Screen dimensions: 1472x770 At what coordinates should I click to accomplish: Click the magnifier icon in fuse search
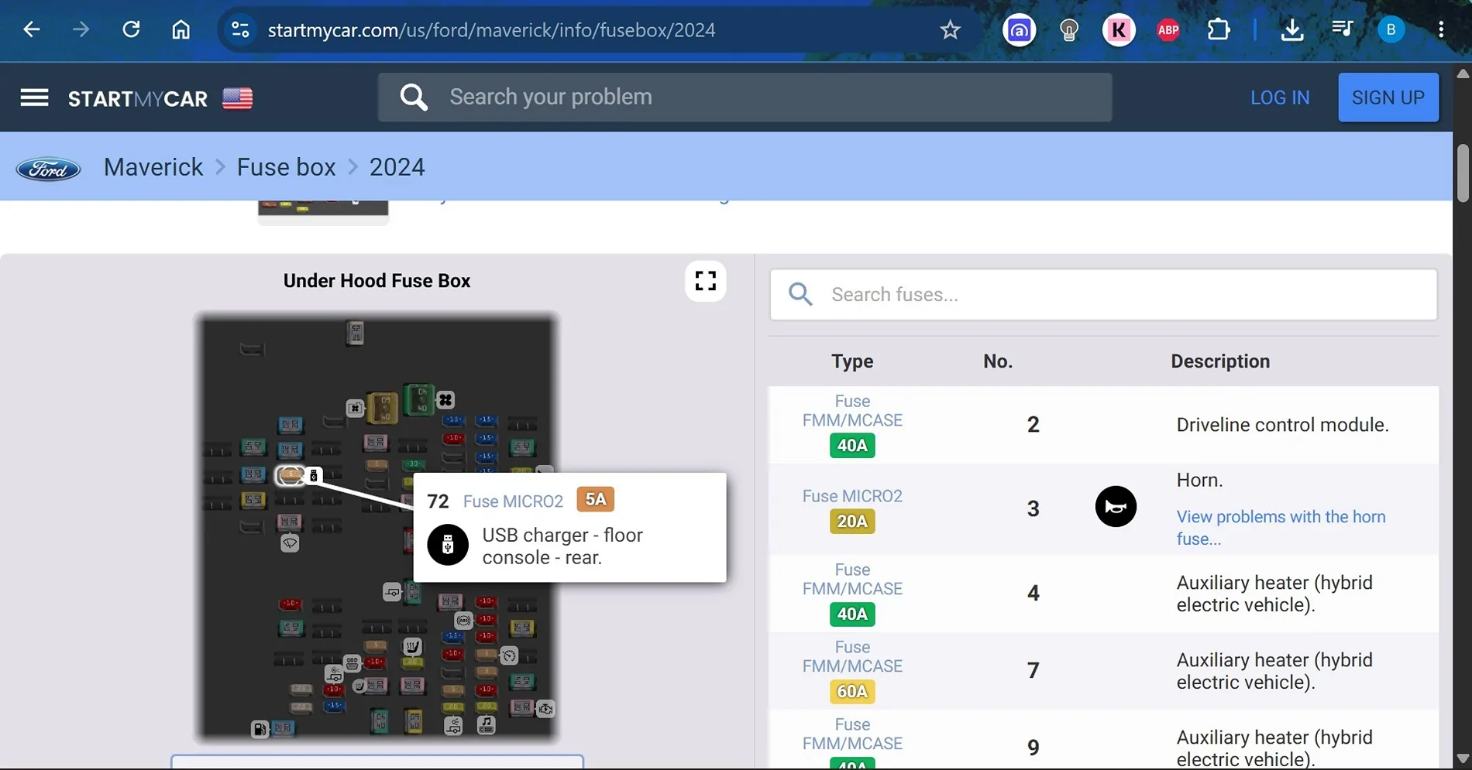(800, 294)
